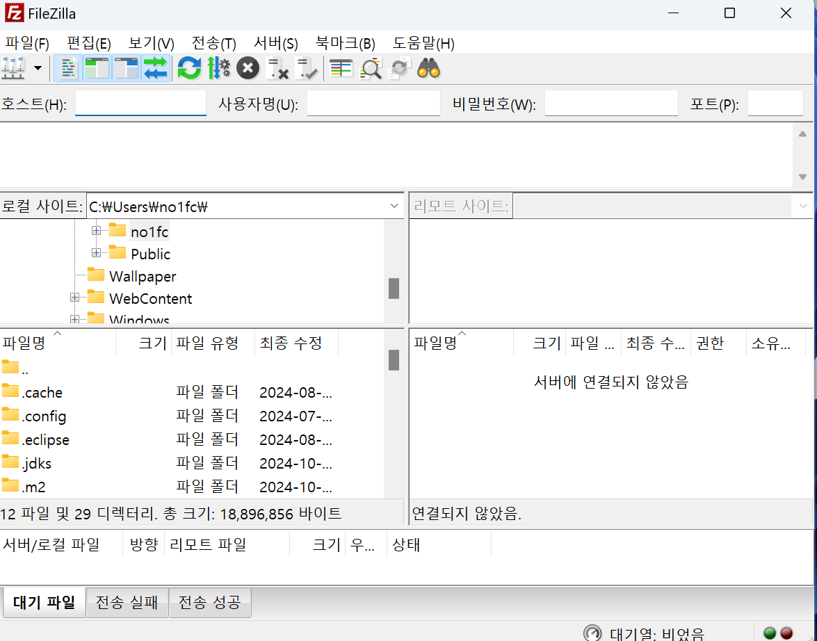
Task: Sort remote list by 권한 column
Action: 718,342
